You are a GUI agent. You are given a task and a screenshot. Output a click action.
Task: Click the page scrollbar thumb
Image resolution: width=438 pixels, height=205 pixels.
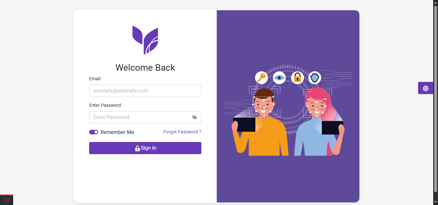(x=435, y=99)
